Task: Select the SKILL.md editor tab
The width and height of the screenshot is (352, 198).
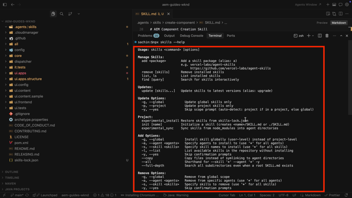Action: point(153,14)
